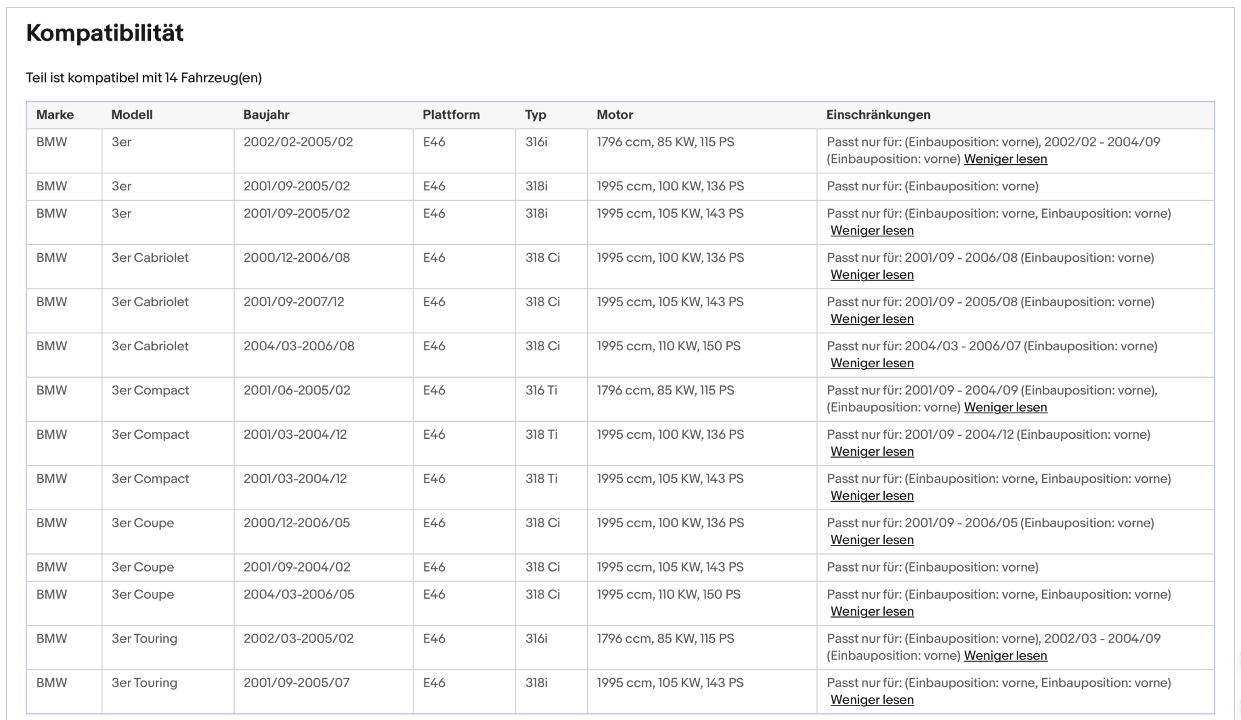Click restriction text in Coupe 2001/09-2004/02 row
Image resolution: width=1241 pixels, height=720 pixels.
click(933, 567)
